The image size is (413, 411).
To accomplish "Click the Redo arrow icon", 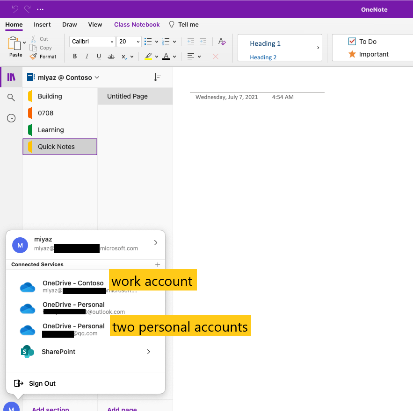I will click(28, 9).
